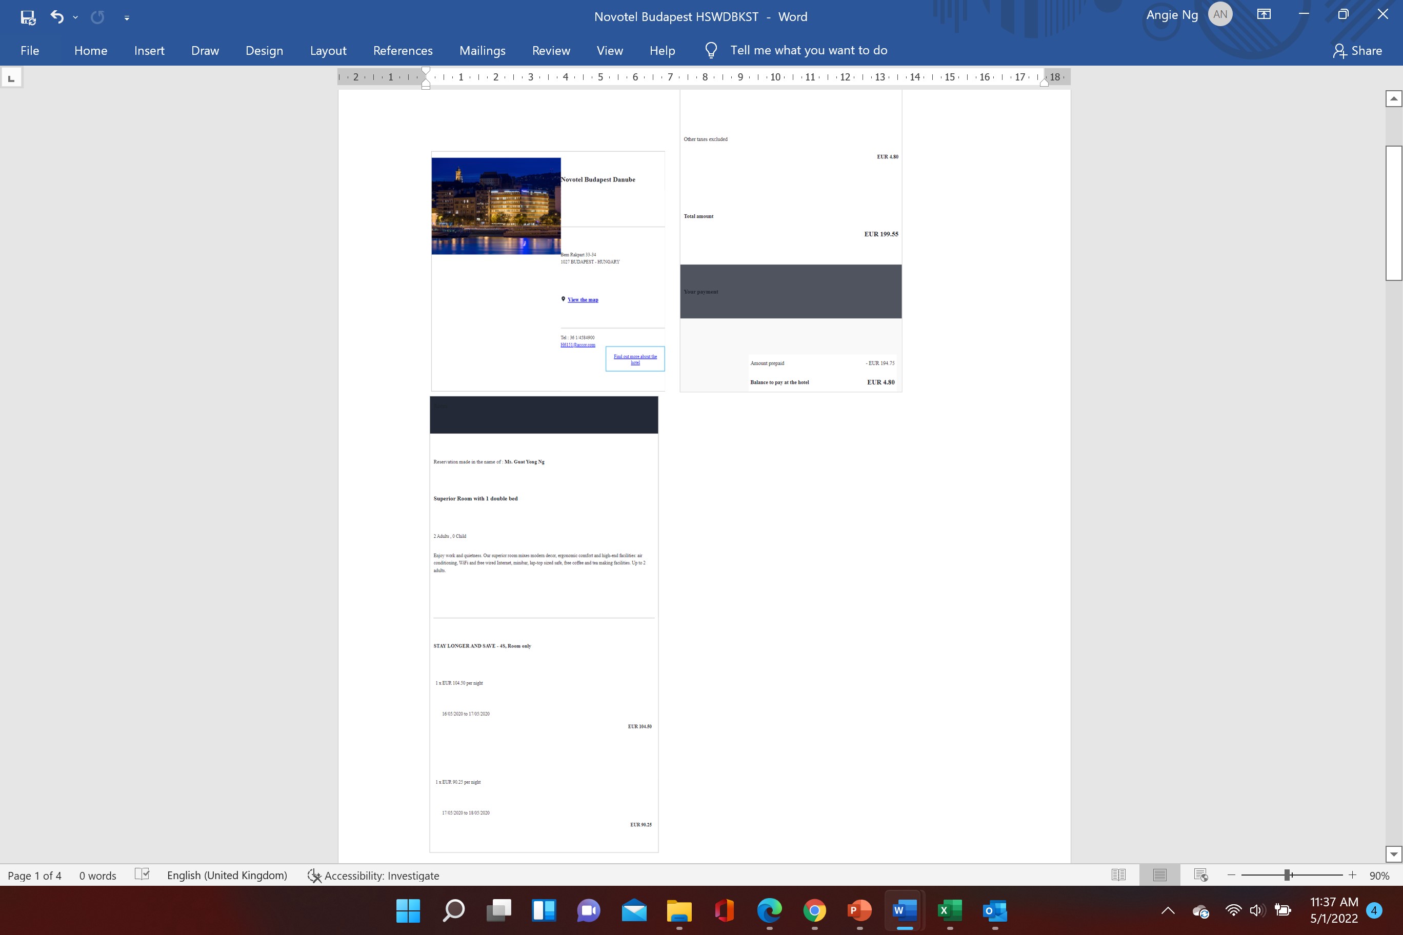Open Excel from the taskbar
This screenshot has width=1403, height=935.
(x=949, y=910)
